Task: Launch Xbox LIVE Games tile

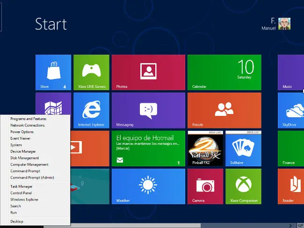Action: [91, 72]
